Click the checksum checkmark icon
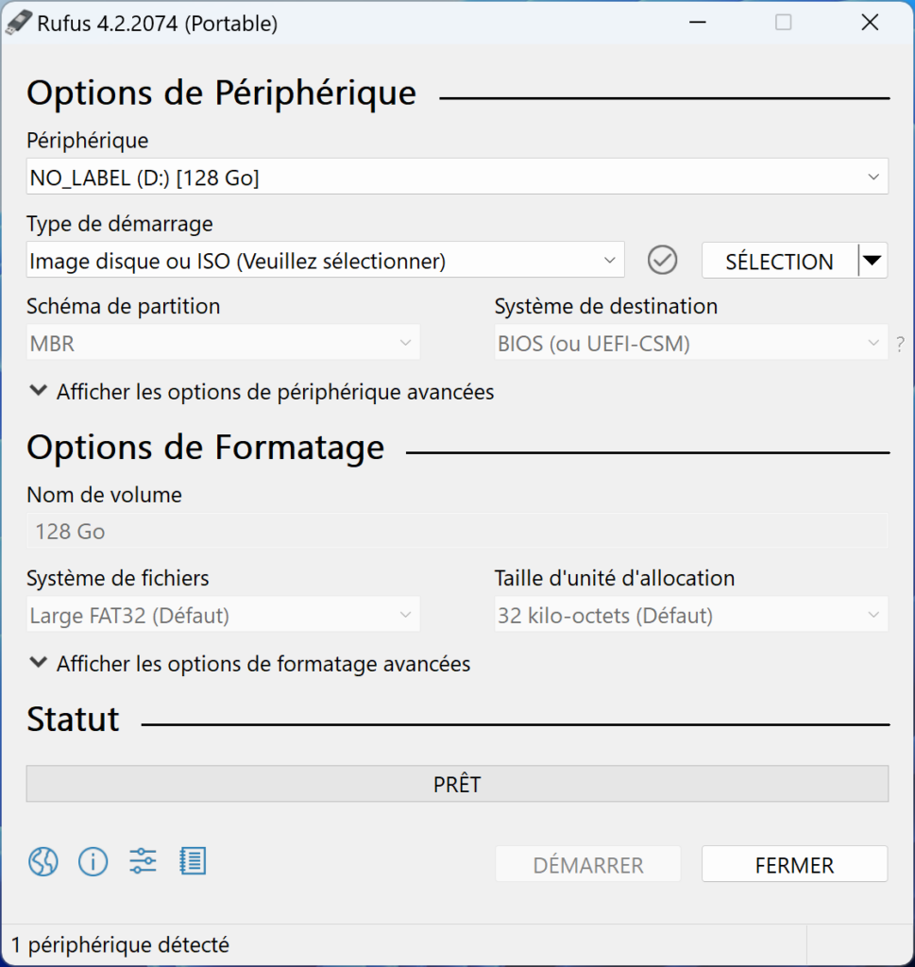Image resolution: width=915 pixels, height=967 pixels. [662, 260]
